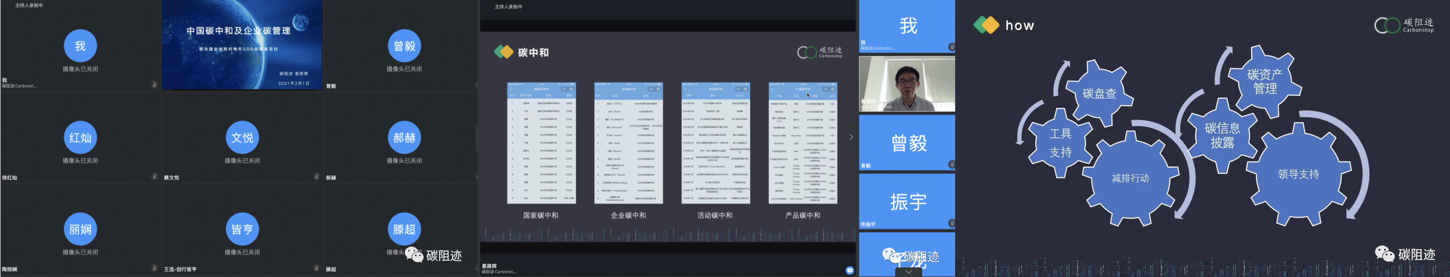Viewport: 1450px width, 277px height.
Task: Click the muted mic icon on 我 tile in gallery
Action: click(x=154, y=85)
